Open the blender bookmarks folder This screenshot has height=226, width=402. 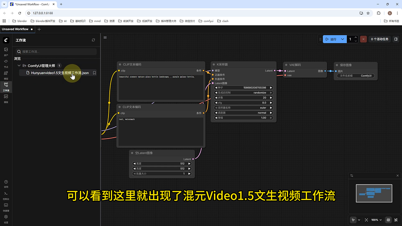coord(20,21)
